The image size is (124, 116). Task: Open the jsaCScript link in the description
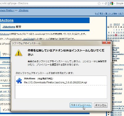pyautogui.click(x=28, y=39)
